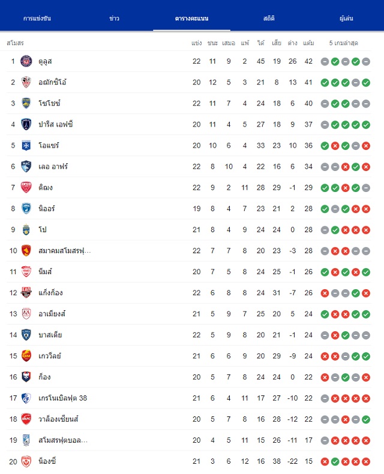Select the สถิติ tab

coord(269,19)
